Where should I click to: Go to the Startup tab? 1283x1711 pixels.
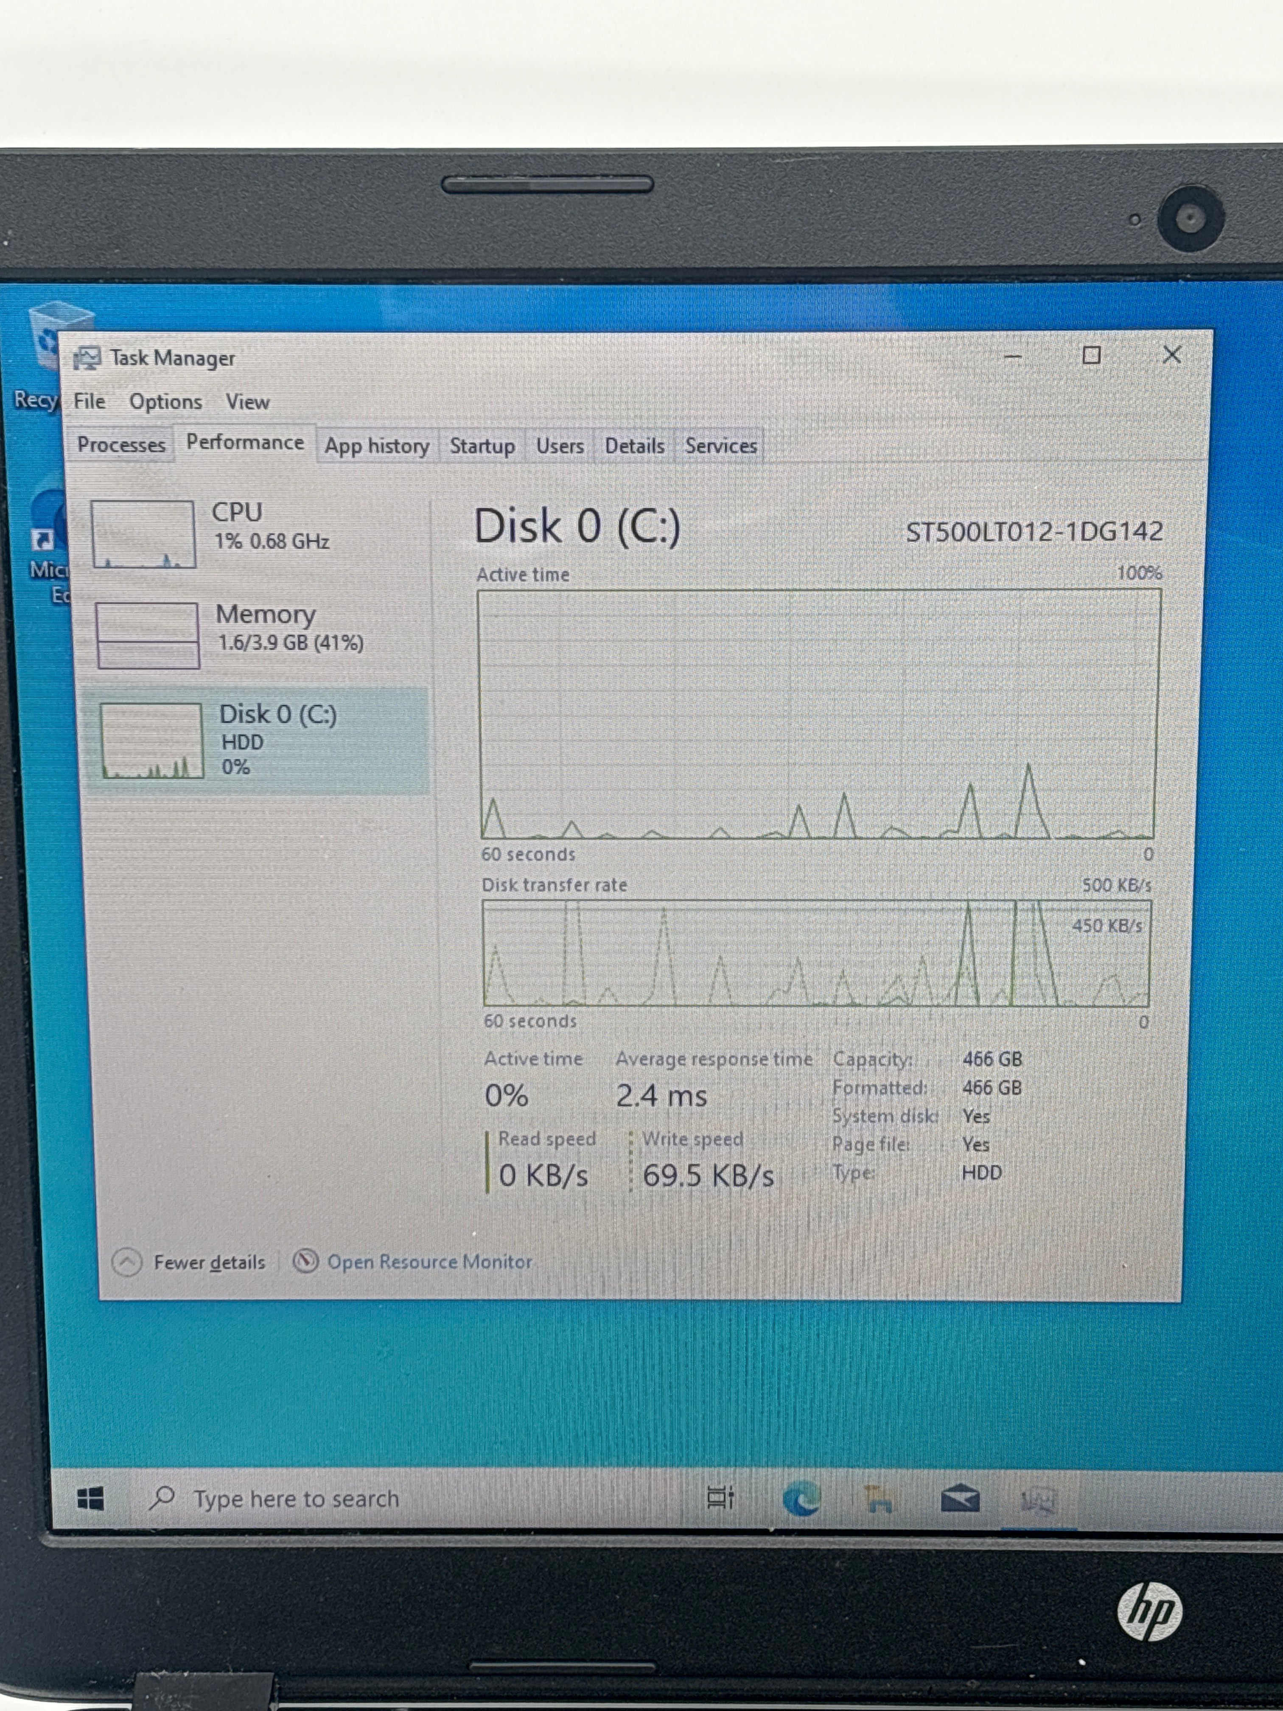(x=482, y=446)
